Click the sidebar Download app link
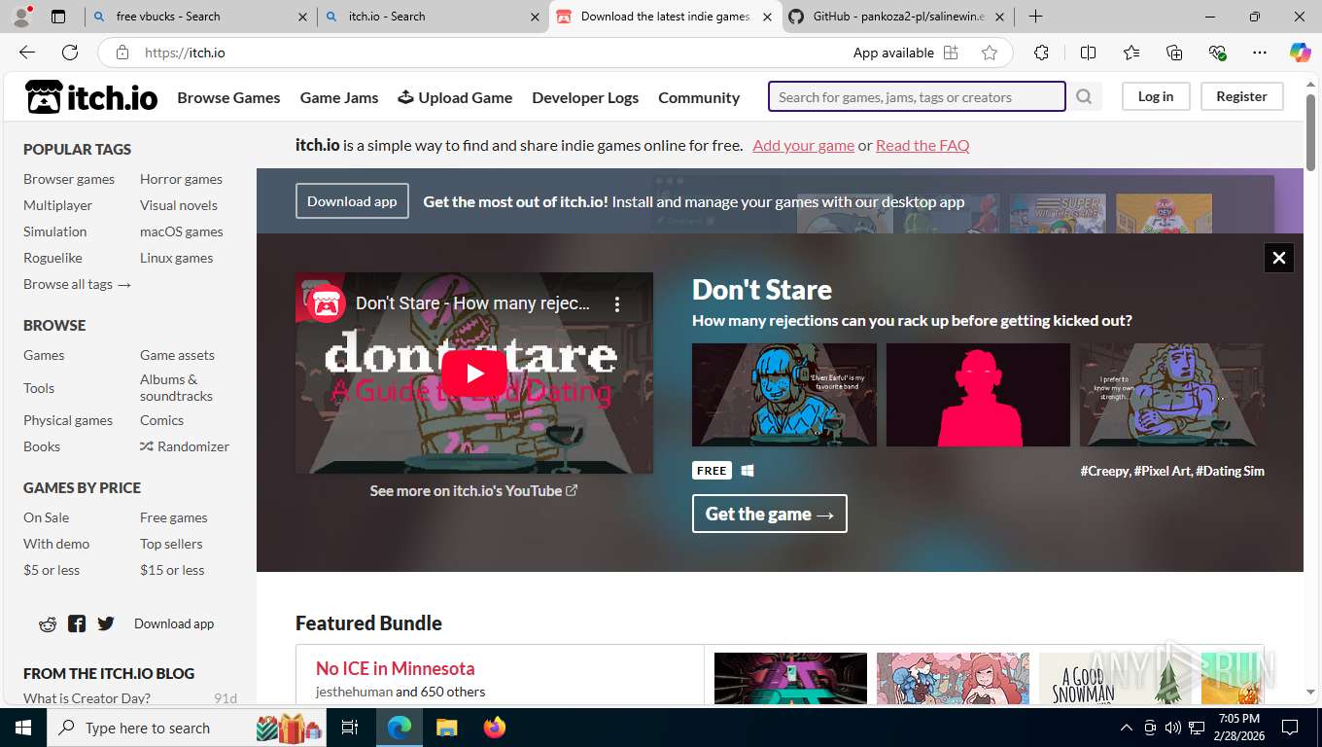Screen dimensions: 1322x747 pos(174,623)
